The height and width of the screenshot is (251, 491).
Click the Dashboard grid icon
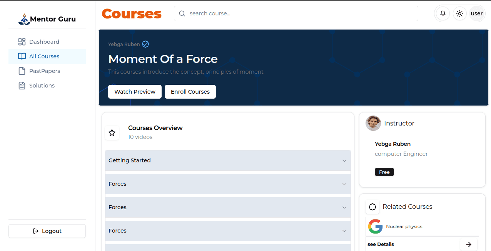(x=22, y=42)
